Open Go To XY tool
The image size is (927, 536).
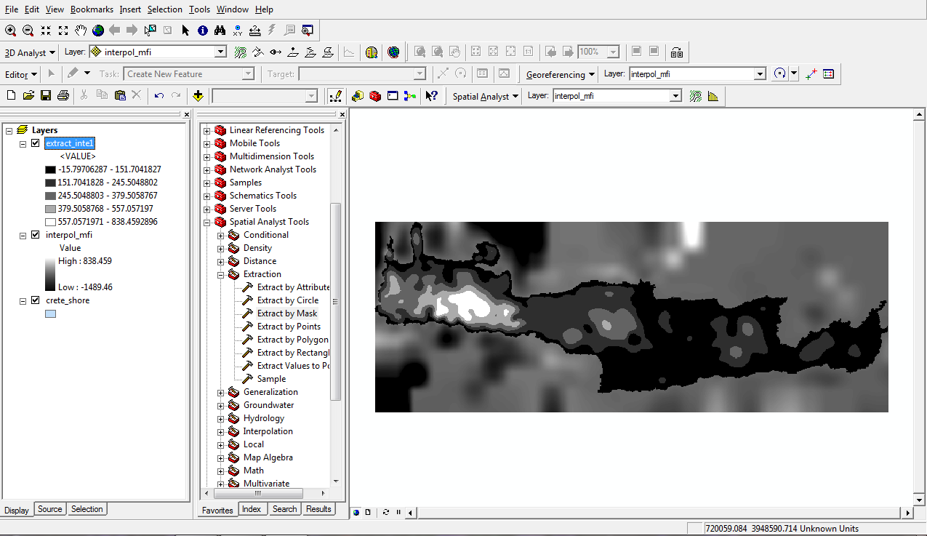[x=237, y=31]
